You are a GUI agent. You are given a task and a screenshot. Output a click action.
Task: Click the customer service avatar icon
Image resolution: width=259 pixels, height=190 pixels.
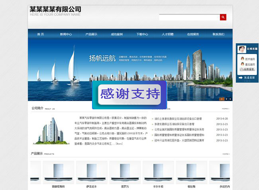tap(241, 49)
